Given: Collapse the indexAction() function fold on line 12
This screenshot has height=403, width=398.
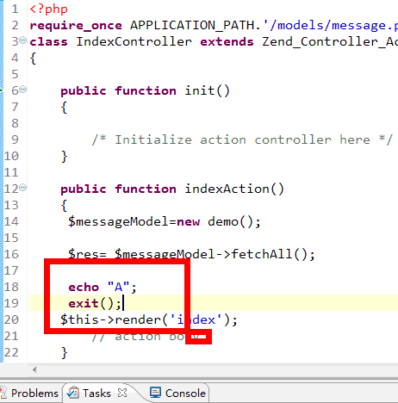Looking at the screenshot, I should [x=23, y=188].
